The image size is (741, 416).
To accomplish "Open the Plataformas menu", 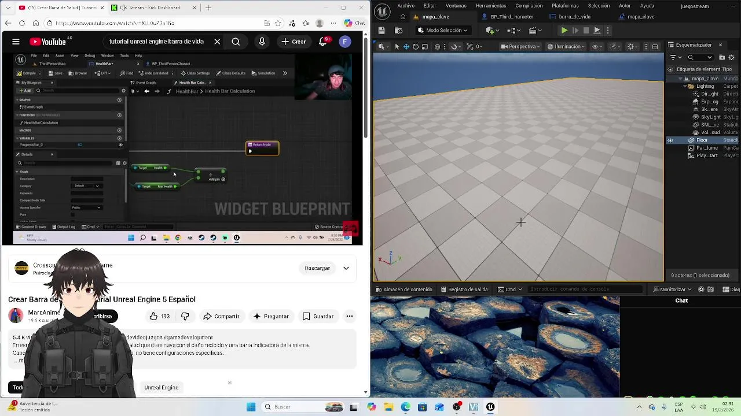I will tap(565, 6).
